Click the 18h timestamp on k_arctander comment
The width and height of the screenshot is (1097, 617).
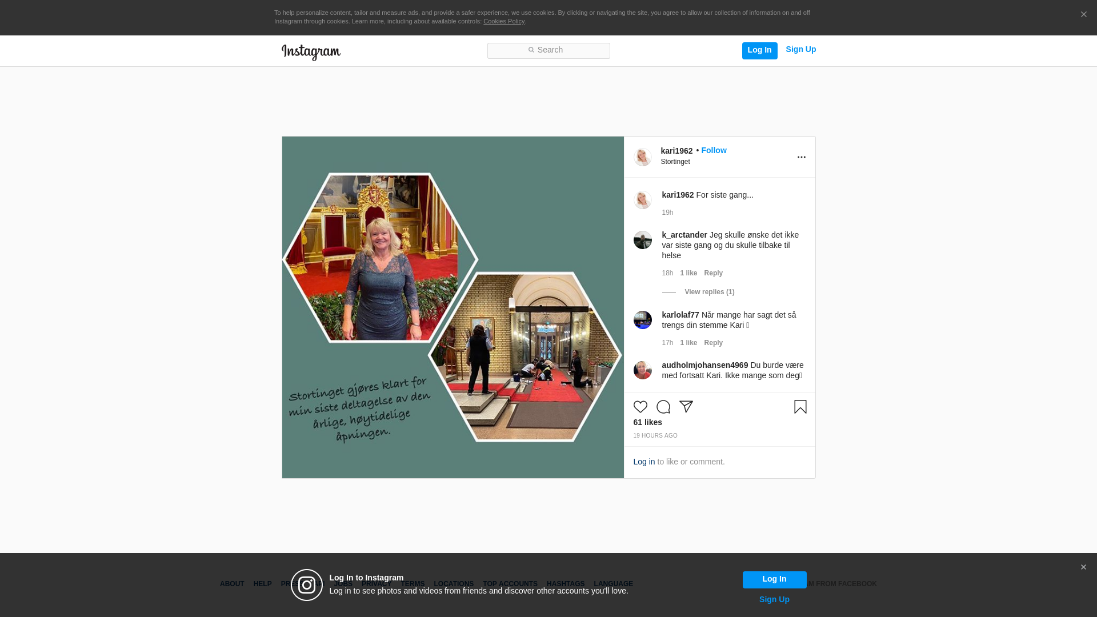point(667,273)
